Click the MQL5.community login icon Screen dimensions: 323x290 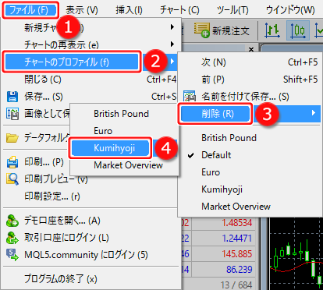[12, 255]
